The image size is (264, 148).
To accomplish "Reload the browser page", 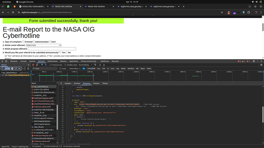I will pos(13,12).
